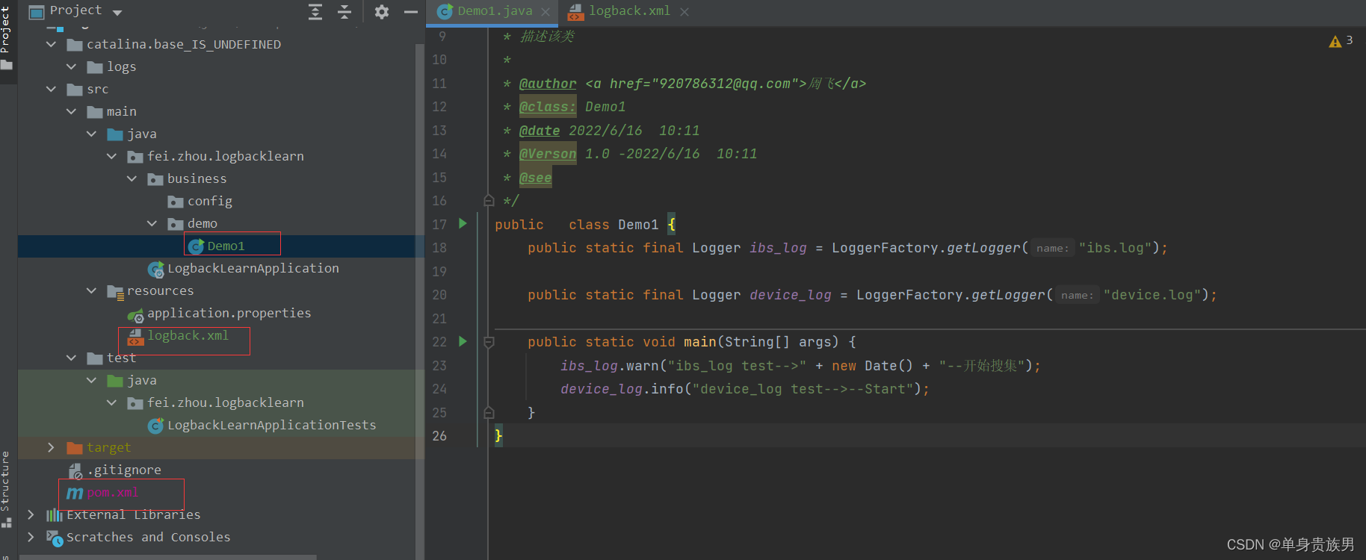Fold the Javadoc comment ending at line 16
Viewport: 1366px width, 560px height.
[489, 200]
